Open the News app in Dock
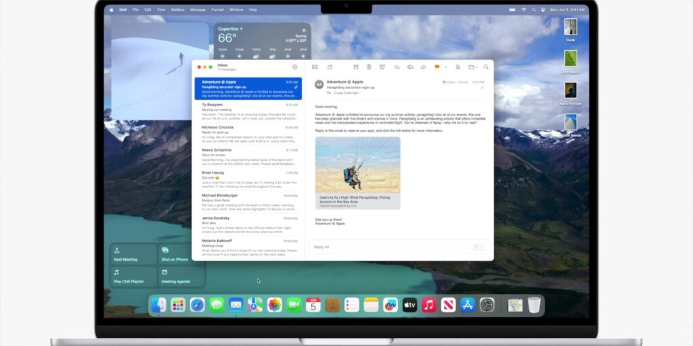The image size is (693, 346). (448, 305)
